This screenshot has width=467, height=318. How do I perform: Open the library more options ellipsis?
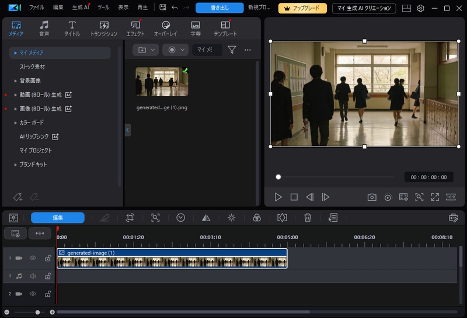pos(248,50)
